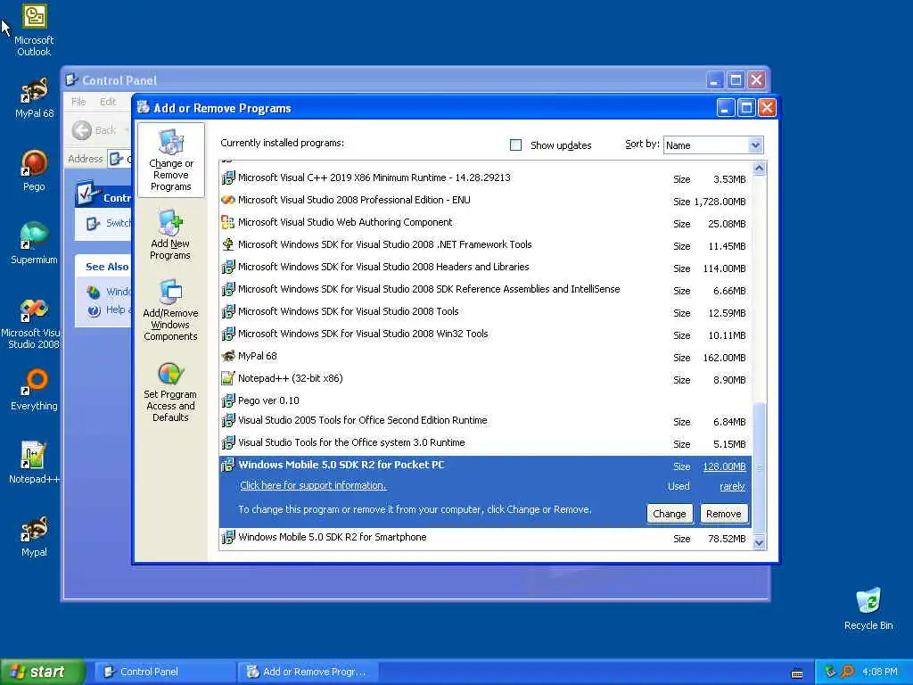Click the network tray icon beside clock

[x=830, y=672]
